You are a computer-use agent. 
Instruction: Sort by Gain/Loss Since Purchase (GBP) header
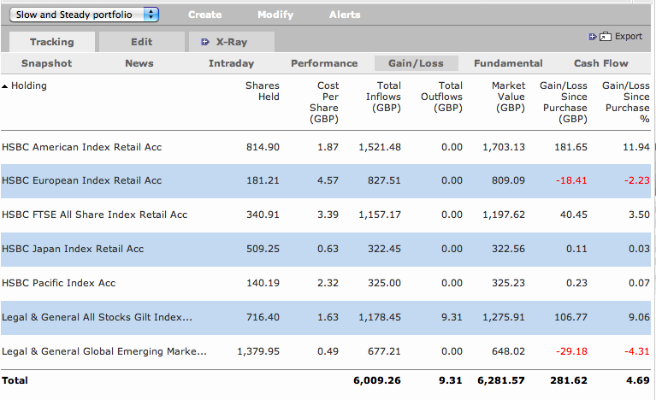coord(564,103)
